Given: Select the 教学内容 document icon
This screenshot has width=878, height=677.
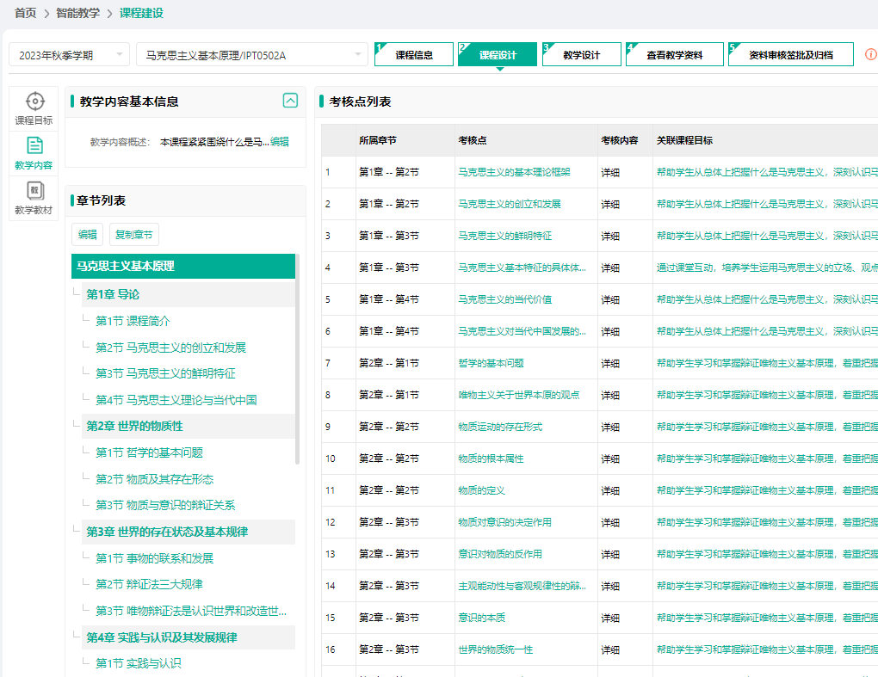Looking at the screenshot, I should tap(34, 146).
